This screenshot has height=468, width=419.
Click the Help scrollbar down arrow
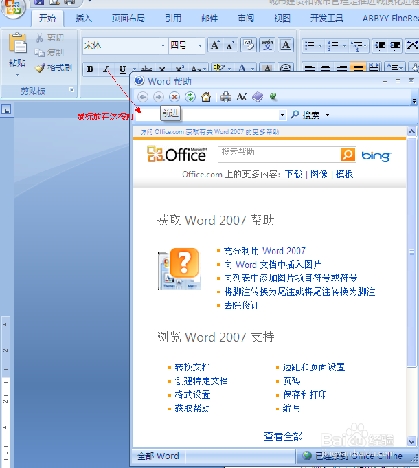pyautogui.click(x=412, y=441)
